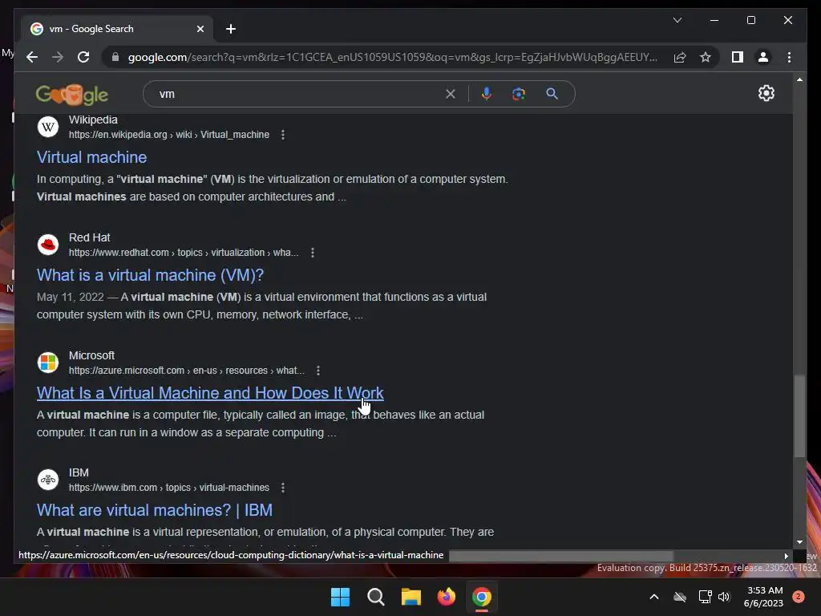The height and width of the screenshot is (616, 821).
Task: Open File Explorer from taskbar
Action: click(411, 597)
